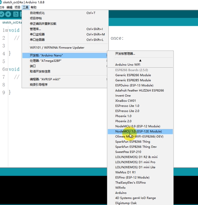Select SparkFun ESP8266 Thing board

point(140,141)
